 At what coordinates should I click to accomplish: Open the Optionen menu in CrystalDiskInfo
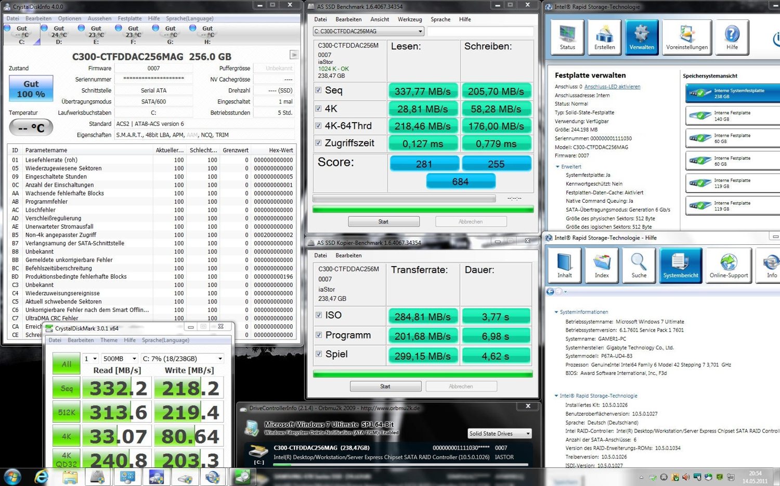[x=70, y=18]
